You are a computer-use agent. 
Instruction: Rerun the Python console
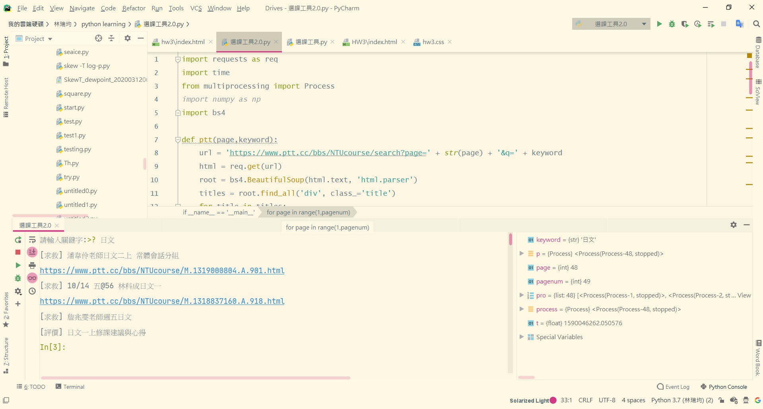coord(18,240)
